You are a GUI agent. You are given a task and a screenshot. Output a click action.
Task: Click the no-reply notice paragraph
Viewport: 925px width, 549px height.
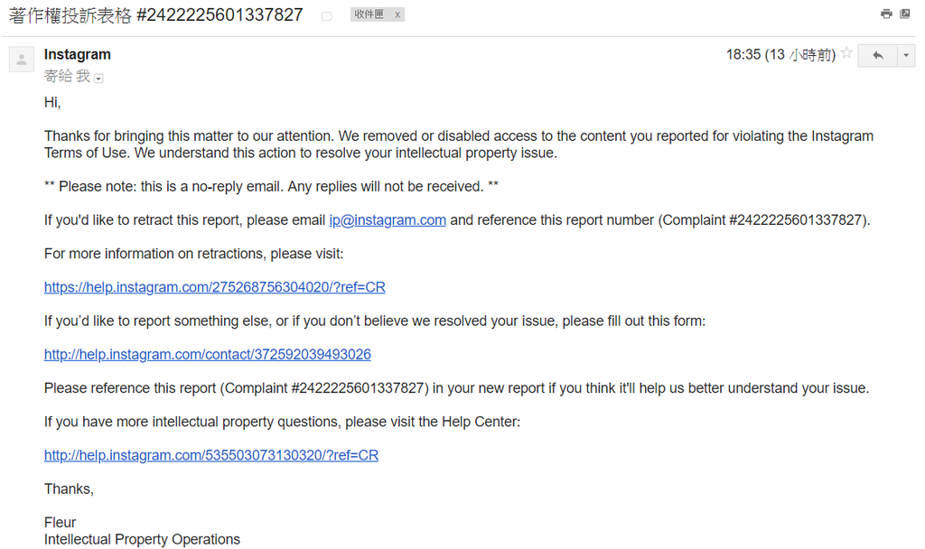pyautogui.click(x=272, y=186)
